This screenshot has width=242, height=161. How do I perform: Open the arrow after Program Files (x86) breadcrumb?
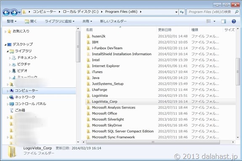pos(141,12)
